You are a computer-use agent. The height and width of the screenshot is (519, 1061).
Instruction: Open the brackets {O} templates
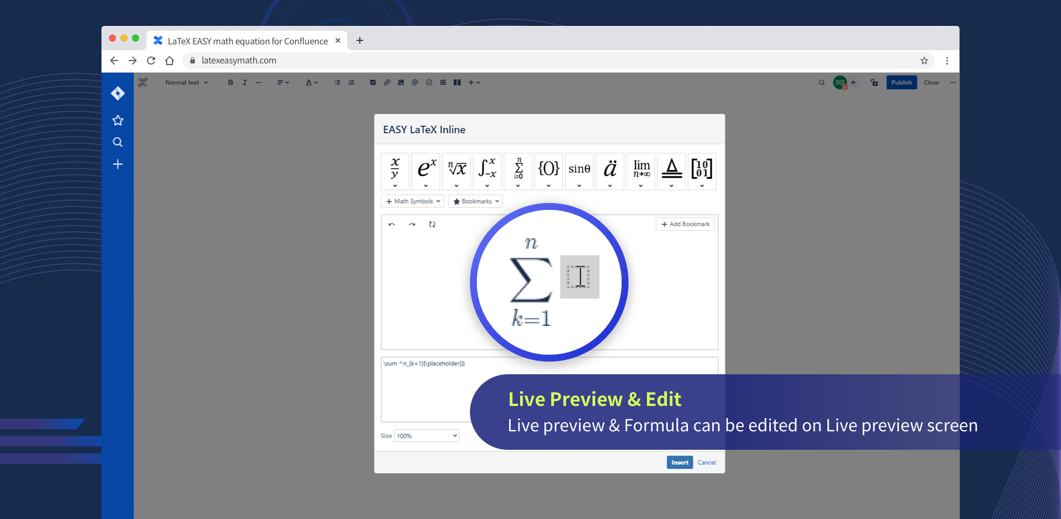[x=548, y=171]
